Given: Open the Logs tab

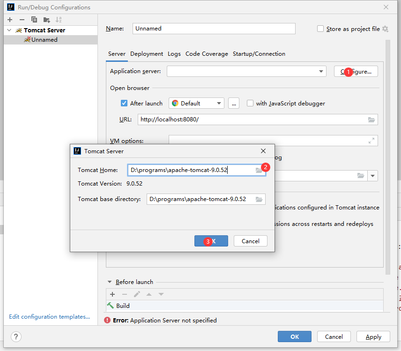Looking at the screenshot, I should [174, 54].
